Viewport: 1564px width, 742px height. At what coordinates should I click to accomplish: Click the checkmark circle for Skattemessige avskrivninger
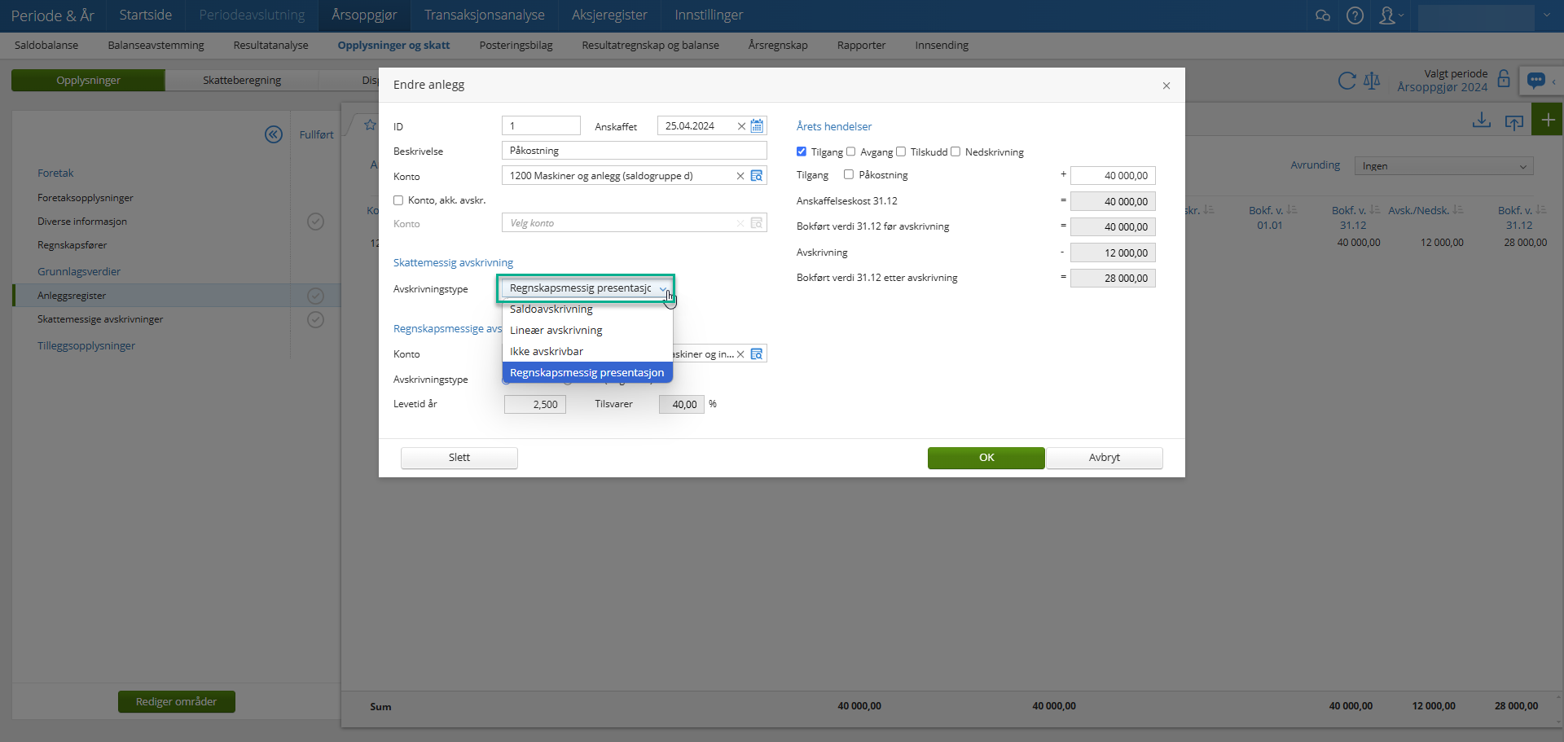pyautogui.click(x=316, y=319)
